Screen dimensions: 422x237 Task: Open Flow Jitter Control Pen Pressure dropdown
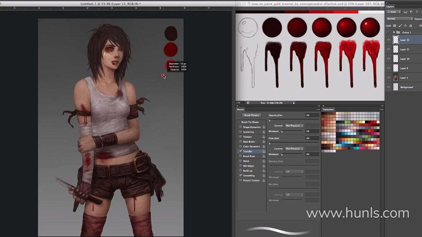(x=294, y=149)
